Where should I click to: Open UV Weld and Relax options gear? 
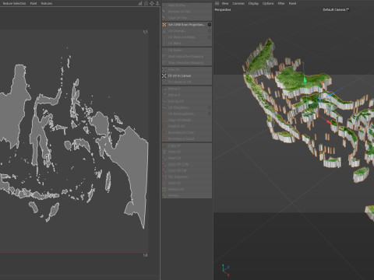tap(210, 37)
